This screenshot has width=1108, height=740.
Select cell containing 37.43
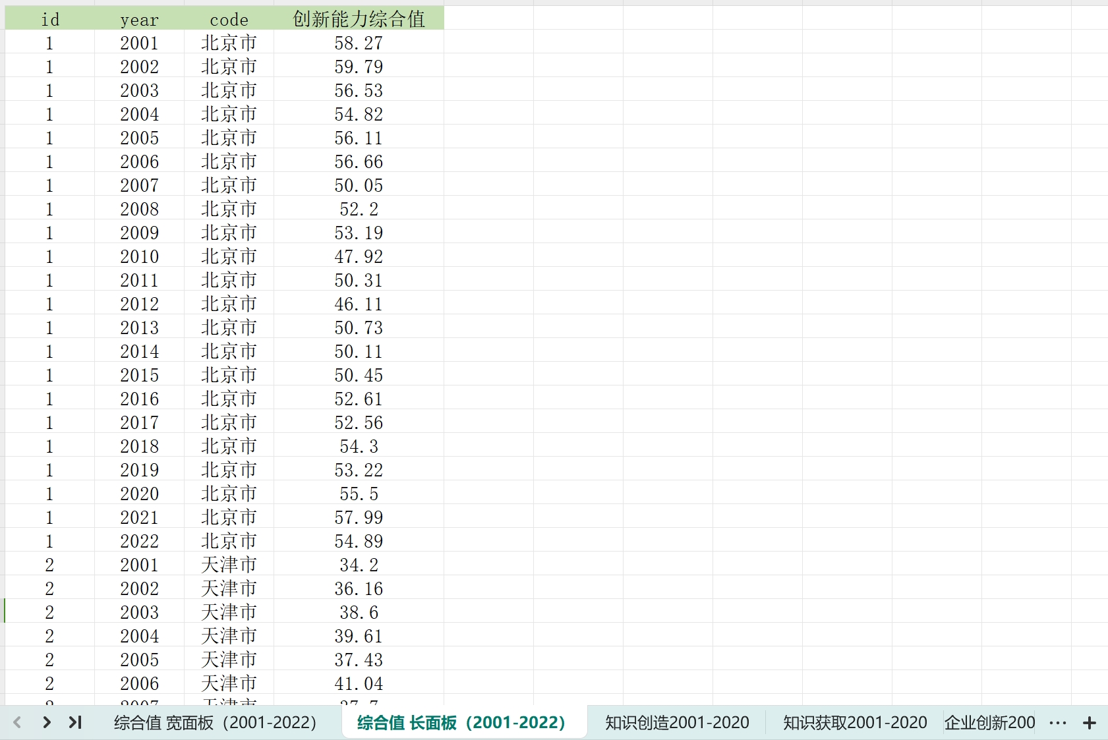(359, 660)
